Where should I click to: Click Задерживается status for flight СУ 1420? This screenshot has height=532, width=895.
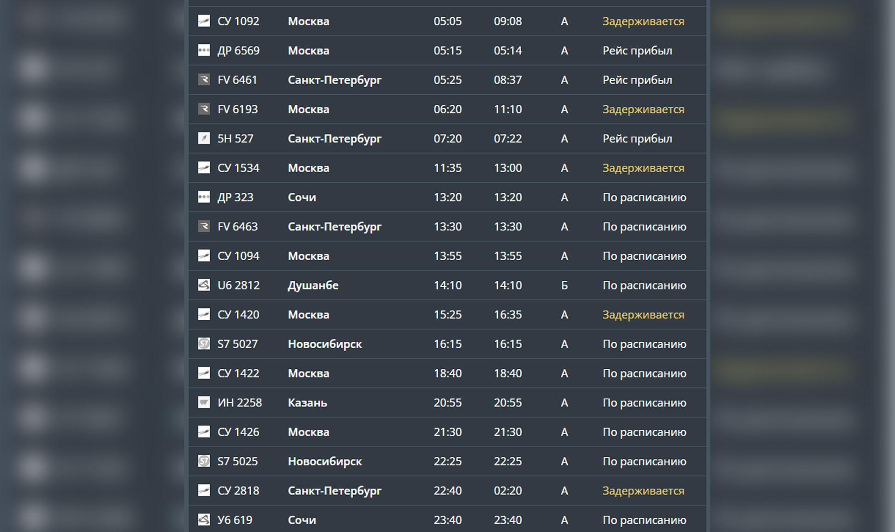pos(643,315)
